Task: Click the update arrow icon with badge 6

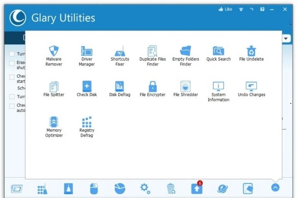Action: point(197,188)
